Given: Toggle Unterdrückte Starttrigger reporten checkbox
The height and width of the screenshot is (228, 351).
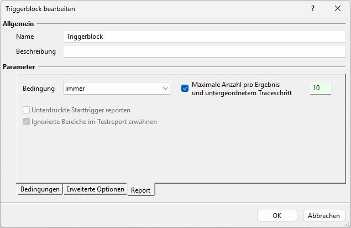Looking at the screenshot, I should 26,110.
